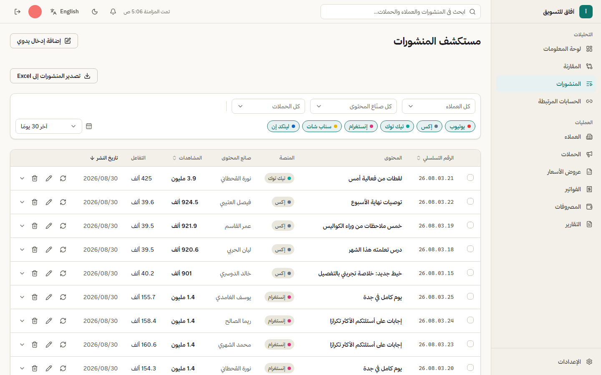Expand row 26.08.03.22 details chevron
The height and width of the screenshot is (375, 601).
22,202
